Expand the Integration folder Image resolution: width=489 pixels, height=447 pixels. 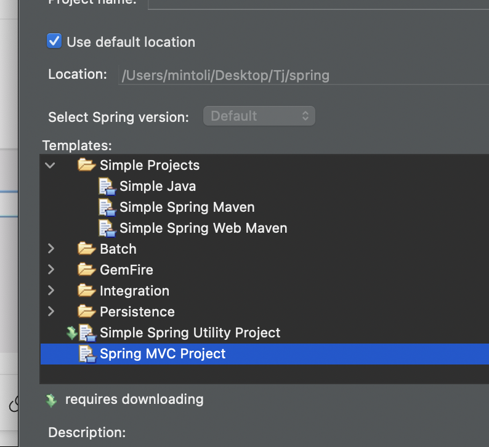(51, 290)
